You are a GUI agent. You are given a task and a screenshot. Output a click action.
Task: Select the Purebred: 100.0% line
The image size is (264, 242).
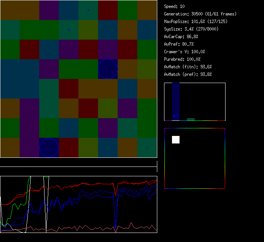pyautogui.click(x=182, y=59)
